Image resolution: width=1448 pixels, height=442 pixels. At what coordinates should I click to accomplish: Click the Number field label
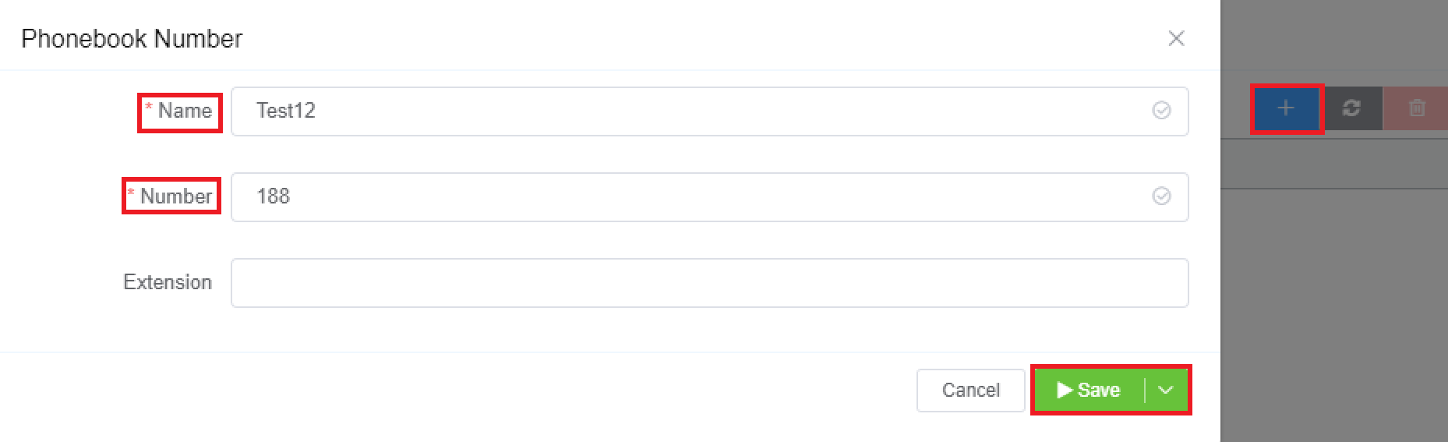(x=176, y=196)
